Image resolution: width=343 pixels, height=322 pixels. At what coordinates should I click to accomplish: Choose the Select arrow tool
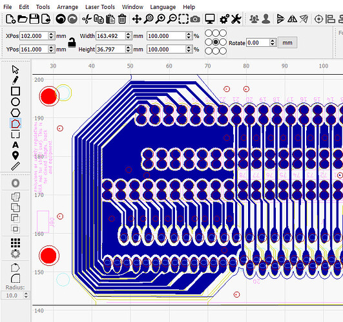16,70
